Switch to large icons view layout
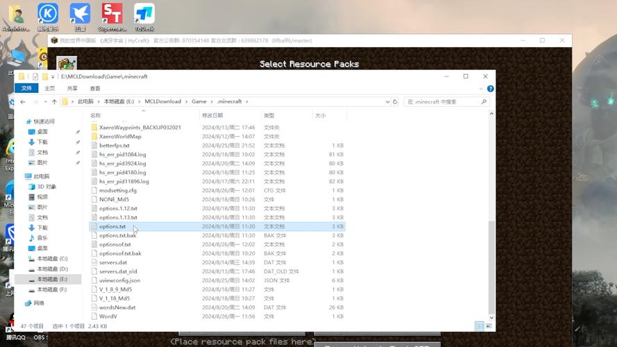 [x=489, y=325]
